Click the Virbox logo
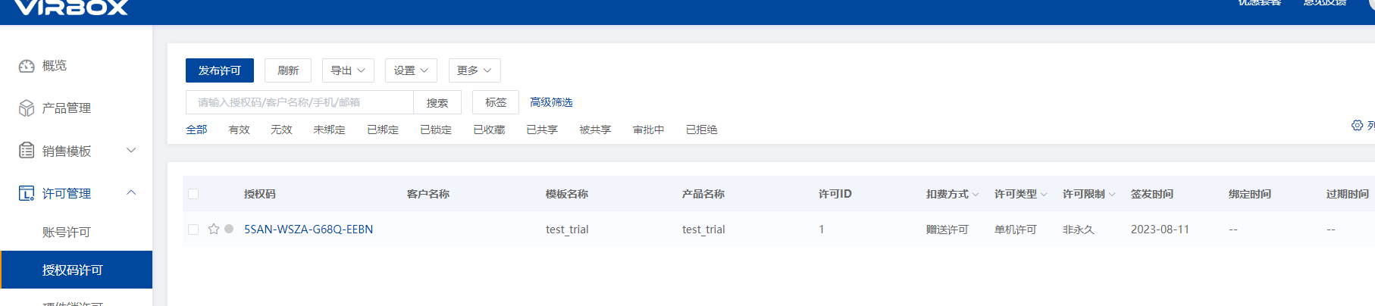1375x306 pixels. click(71, 7)
